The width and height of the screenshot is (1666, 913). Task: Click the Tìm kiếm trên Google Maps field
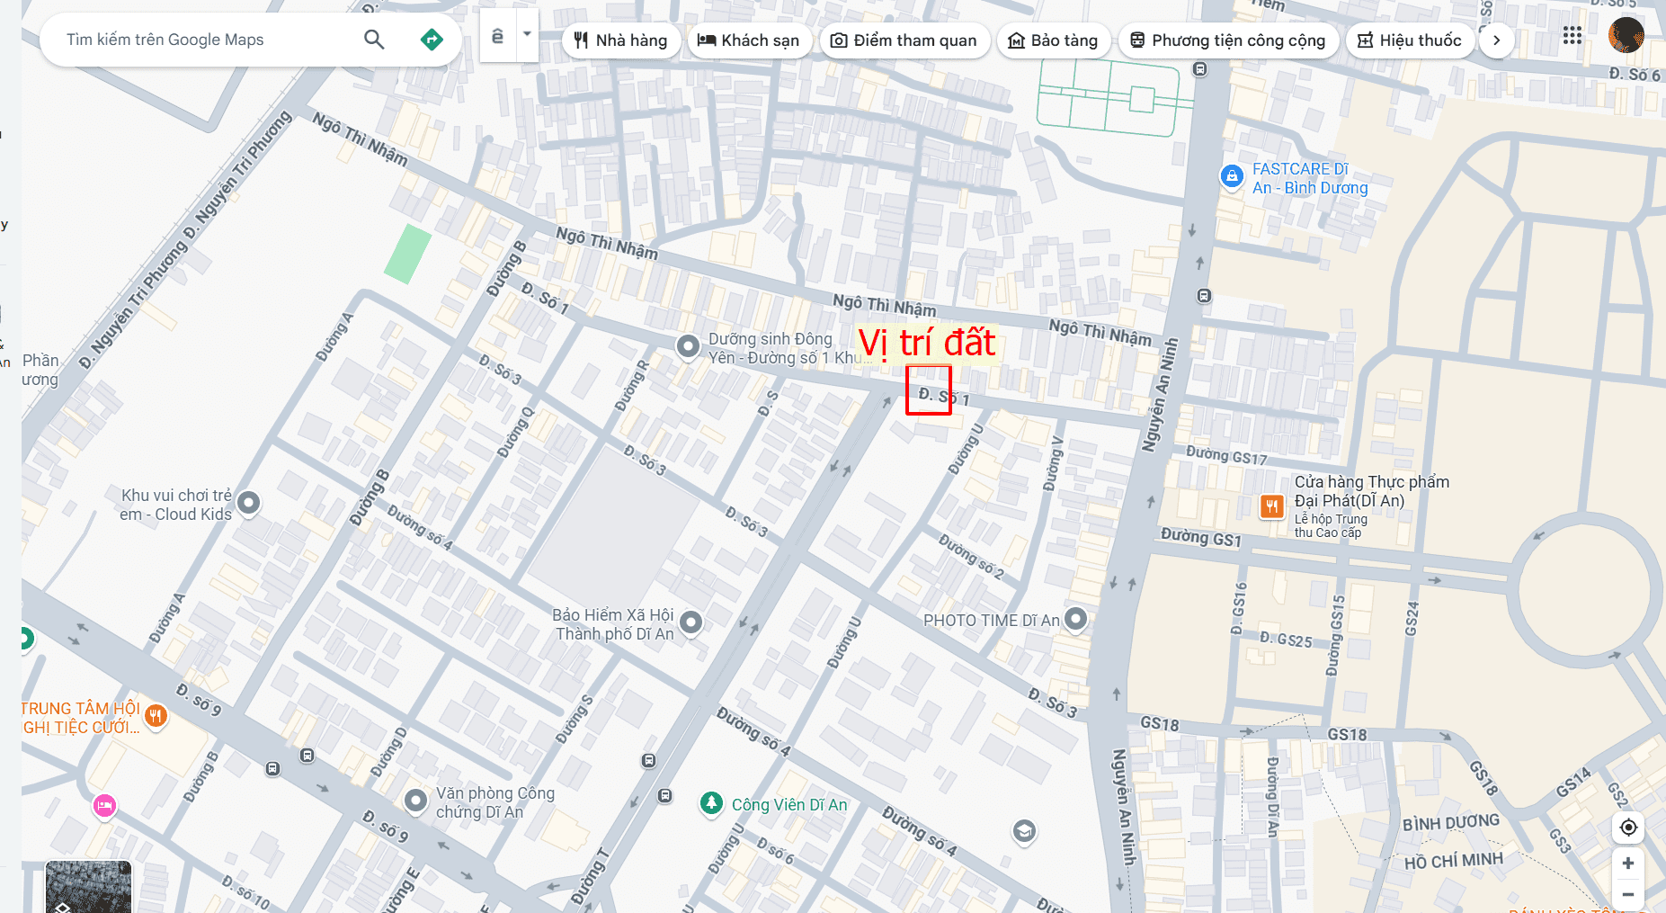pos(207,40)
